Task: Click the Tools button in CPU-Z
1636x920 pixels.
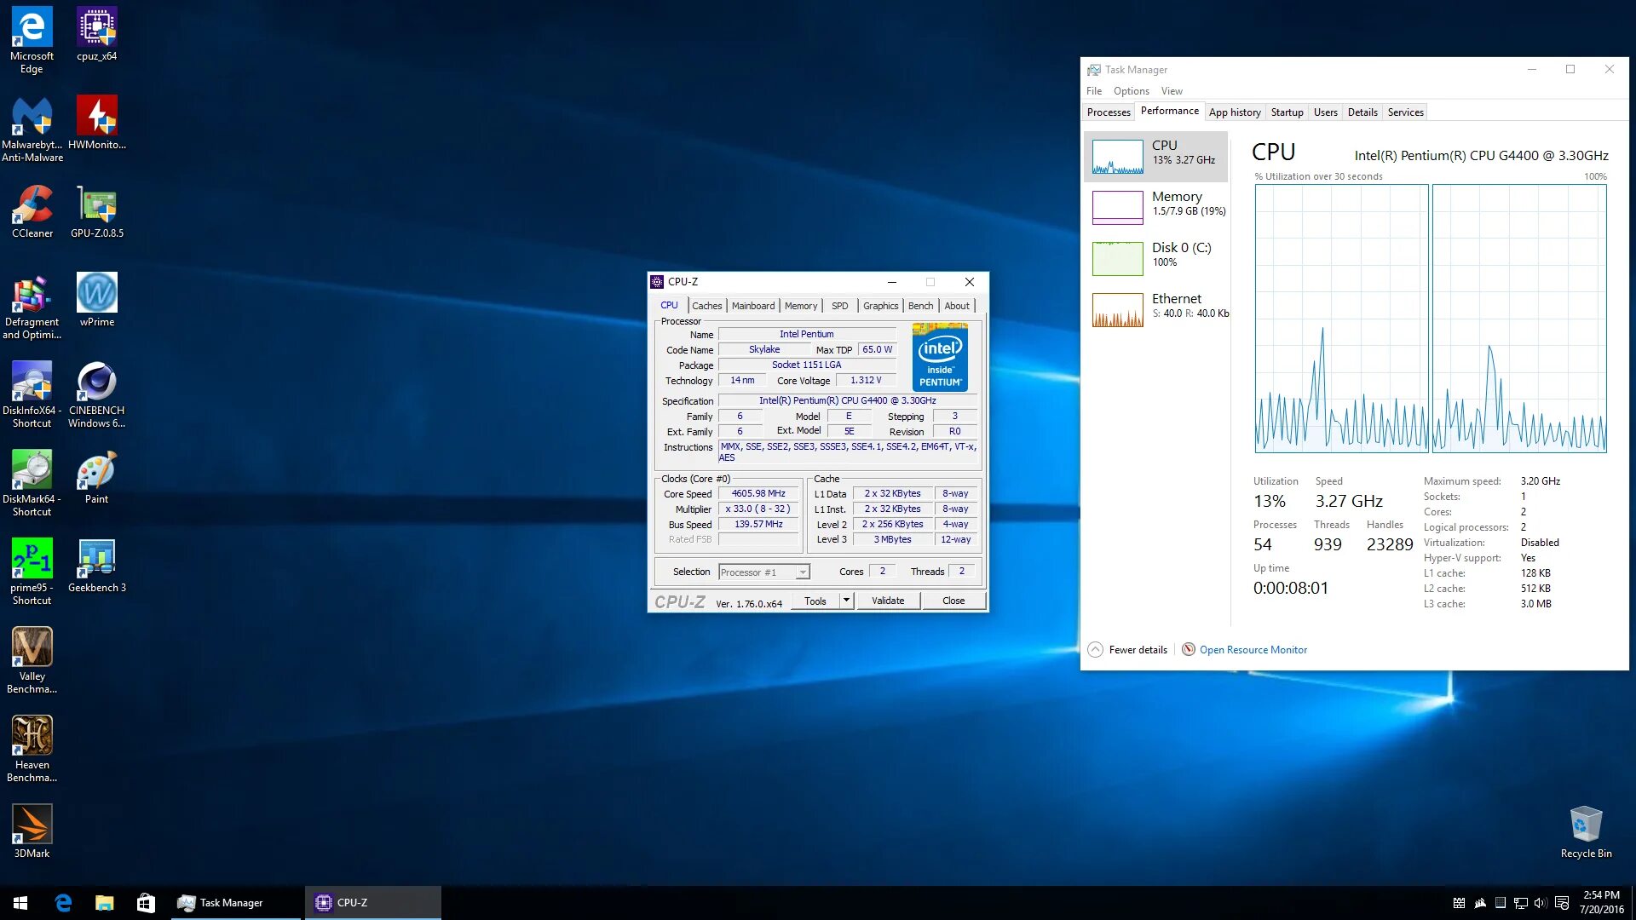Action: [x=815, y=601]
